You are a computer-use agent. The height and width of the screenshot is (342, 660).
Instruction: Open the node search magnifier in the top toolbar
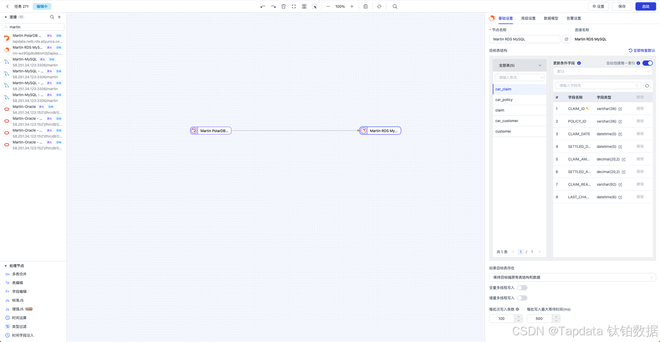[x=395, y=7]
